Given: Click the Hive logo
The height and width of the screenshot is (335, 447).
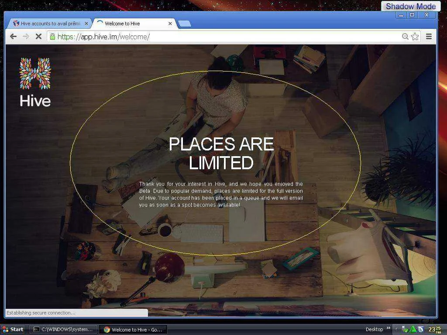Looking at the screenshot, I should click(35, 82).
